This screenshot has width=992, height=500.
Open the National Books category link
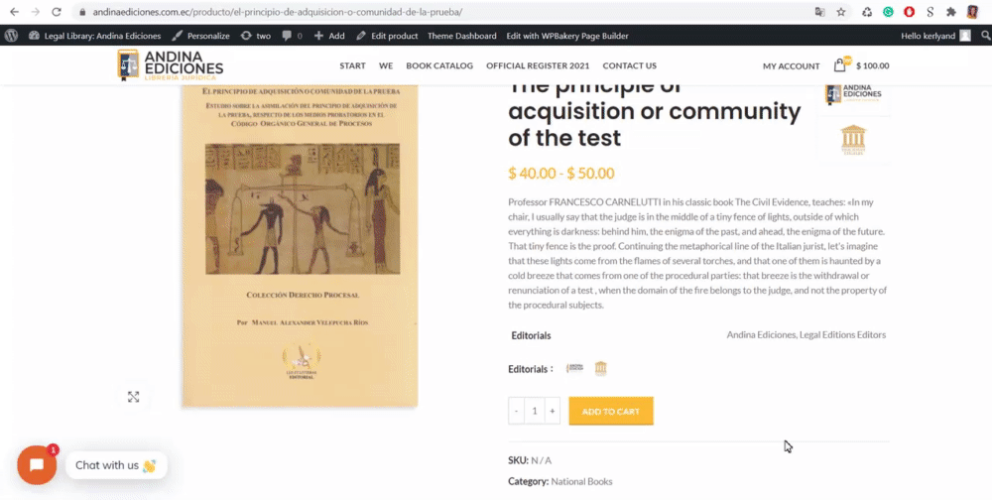pyautogui.click(x=581, y=481)
